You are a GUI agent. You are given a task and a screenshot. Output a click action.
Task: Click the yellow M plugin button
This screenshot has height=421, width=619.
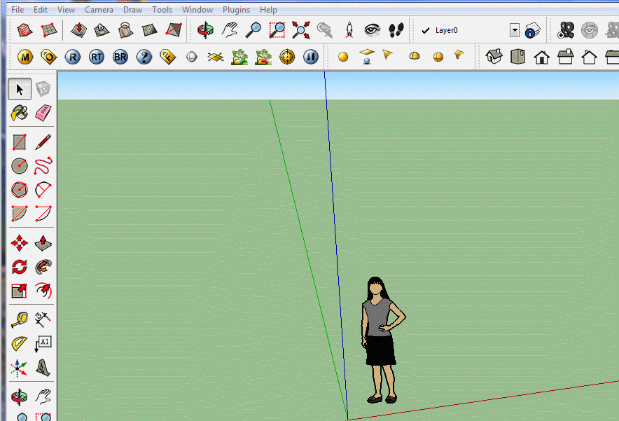click(x=25, y=57)
